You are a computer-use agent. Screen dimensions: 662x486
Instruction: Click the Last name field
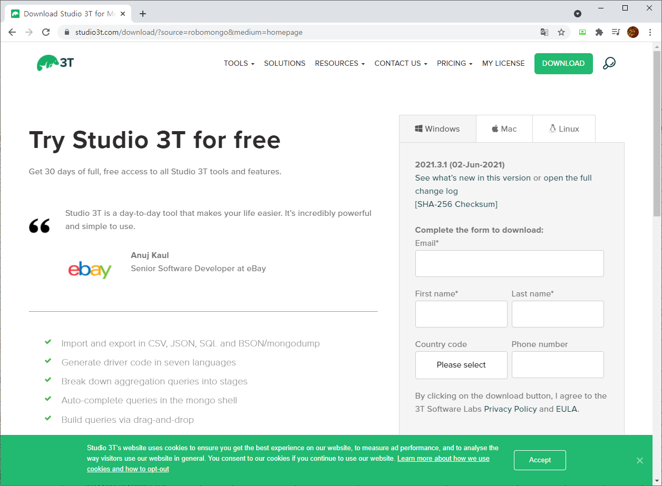click(558, 314)
